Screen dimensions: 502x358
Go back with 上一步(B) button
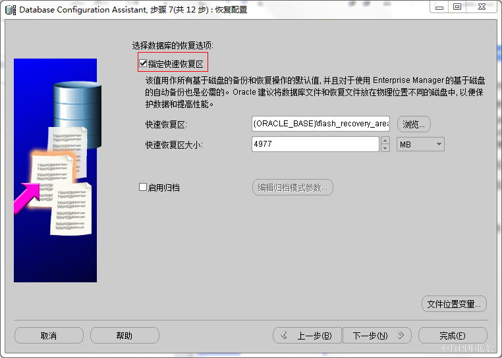coord(308,335)
